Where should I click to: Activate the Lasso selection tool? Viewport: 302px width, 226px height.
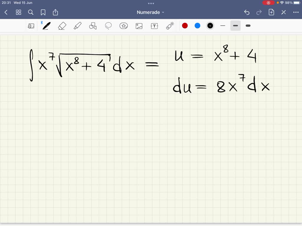[108, 26]
